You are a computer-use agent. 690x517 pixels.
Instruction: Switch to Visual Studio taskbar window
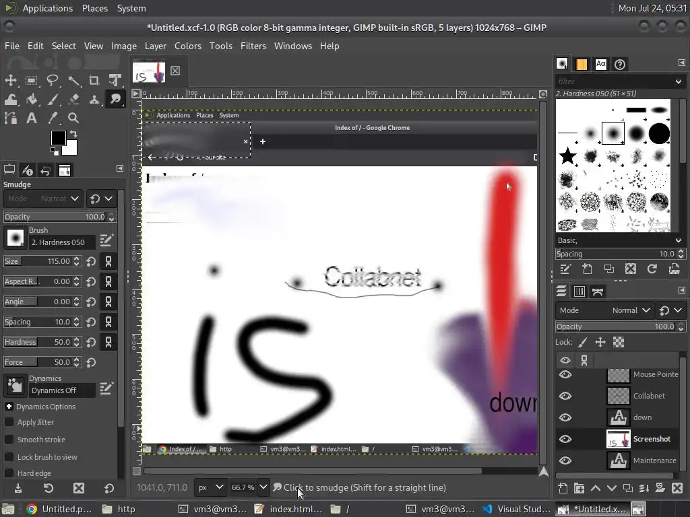coord(516,509)
